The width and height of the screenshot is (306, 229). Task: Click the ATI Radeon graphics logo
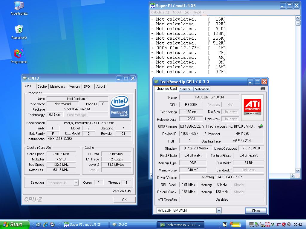(253, 107)
